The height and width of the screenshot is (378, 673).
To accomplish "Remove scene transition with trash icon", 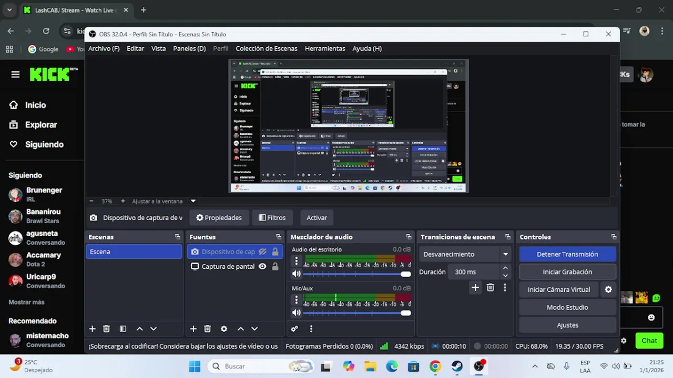I will point(490,288).
